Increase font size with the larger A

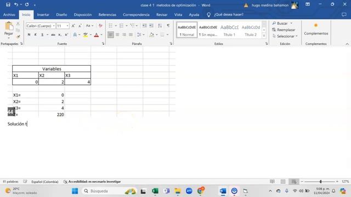click(73, 26)
